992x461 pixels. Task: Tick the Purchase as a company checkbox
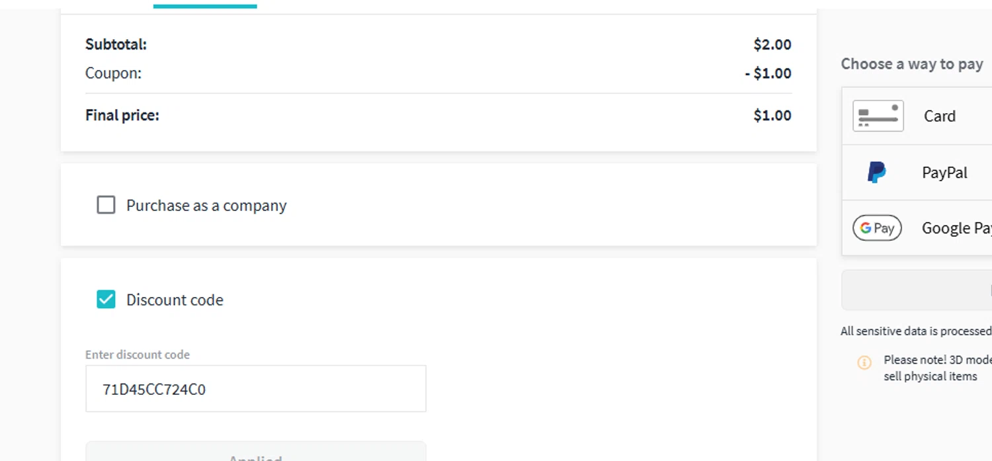pyautogui.click(x=106, y=205)
